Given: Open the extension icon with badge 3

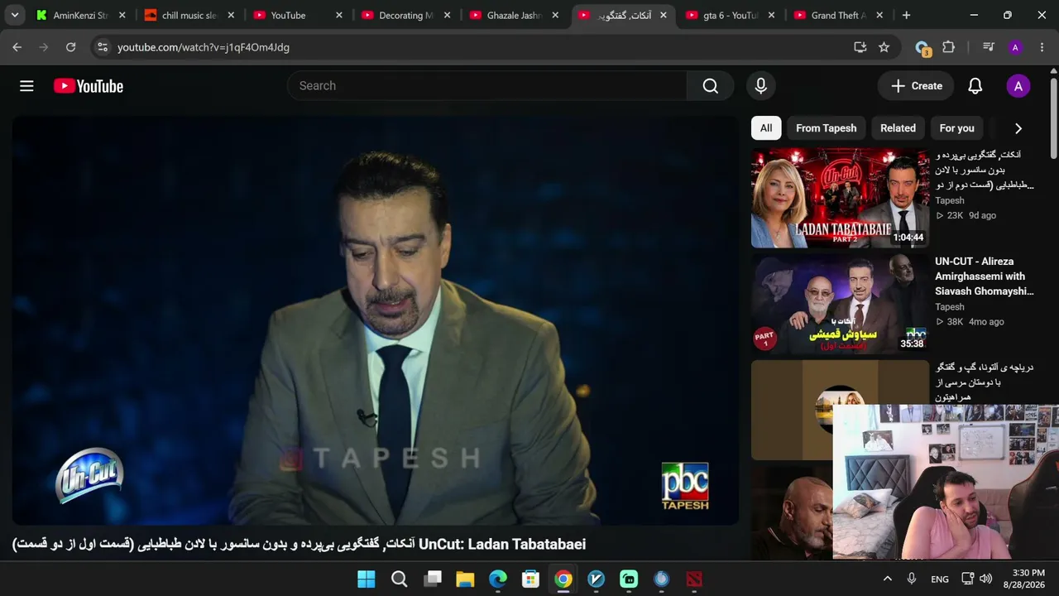Looking at the screenshot, I should (x=922, y=48).
